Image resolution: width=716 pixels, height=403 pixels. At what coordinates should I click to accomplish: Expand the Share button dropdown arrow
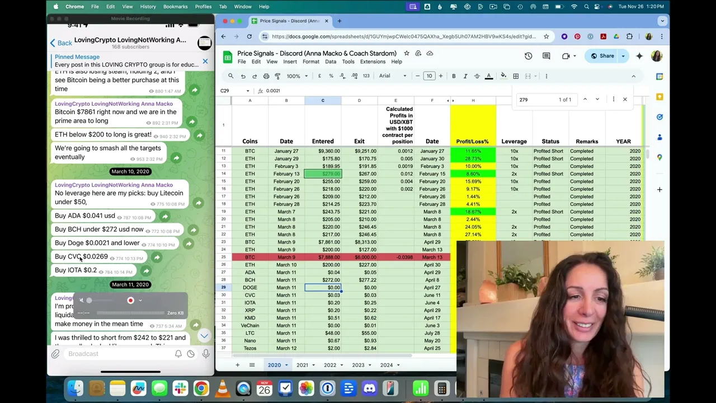(x=623, y=56)
